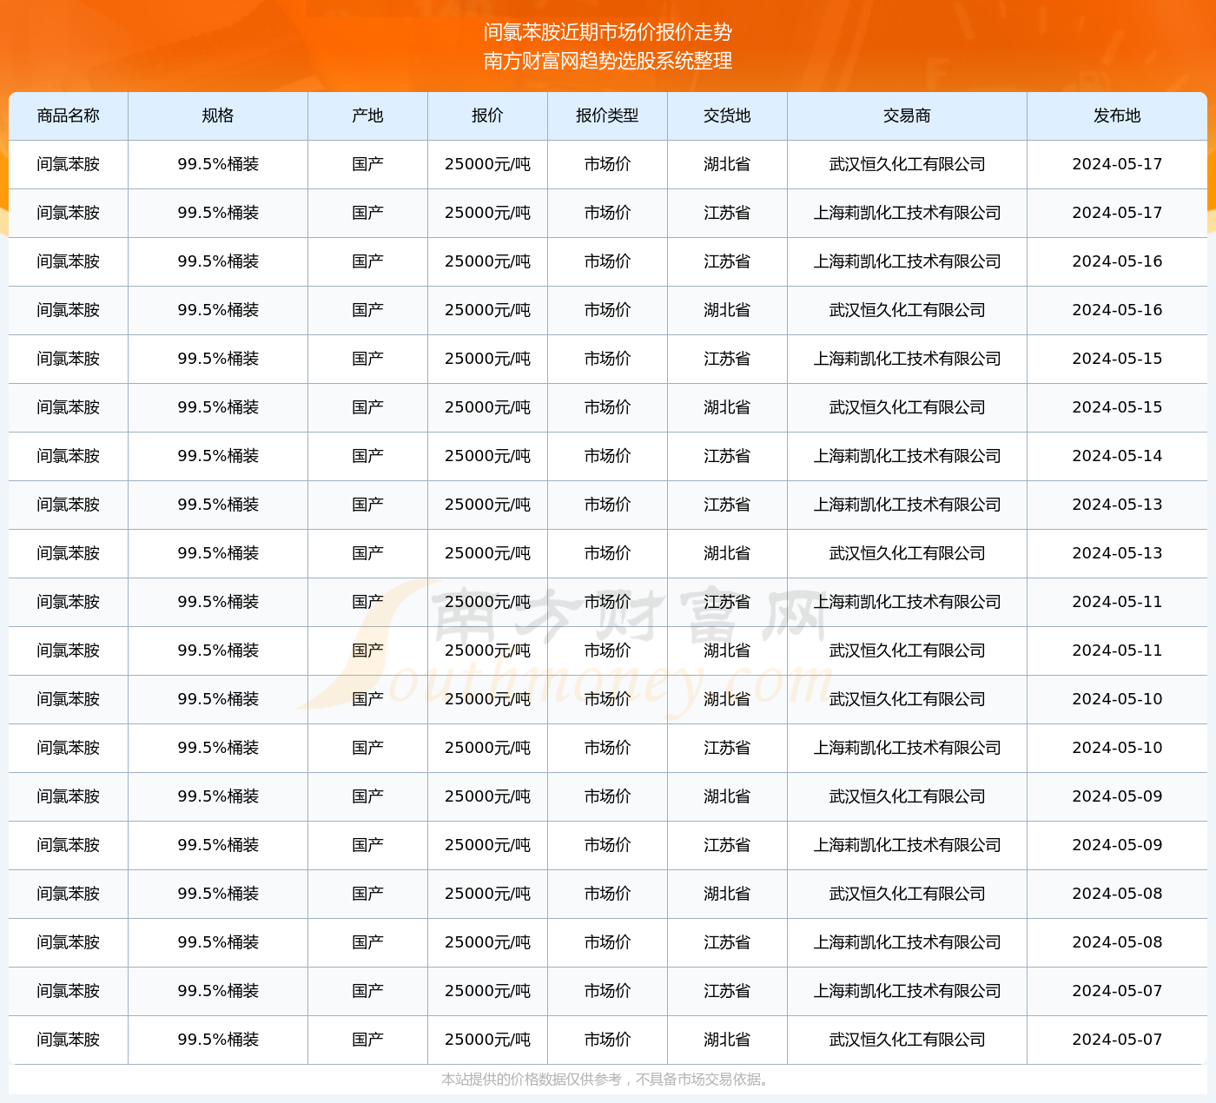
Task: Click 国产 in the 2024-05-14 row
Action: pos(368,456)
